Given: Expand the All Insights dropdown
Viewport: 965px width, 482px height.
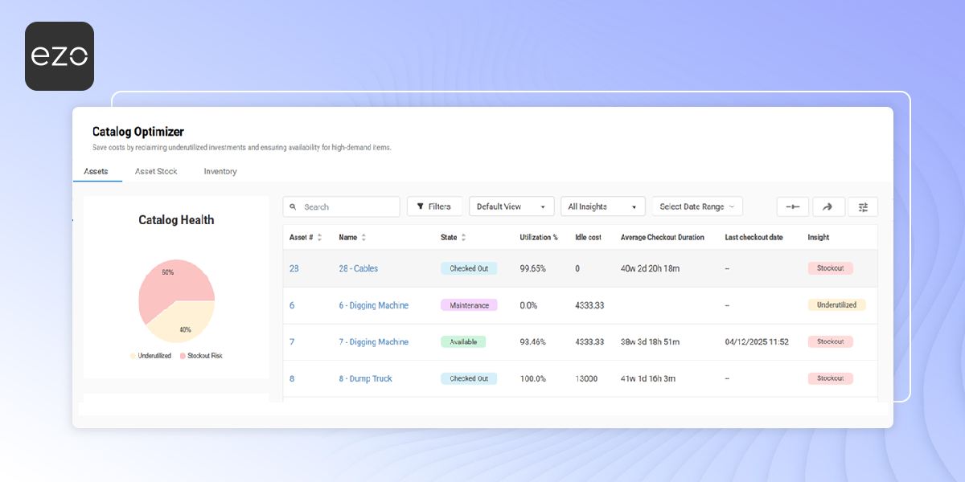Looking at the screenshot, I should coord(602,206).
